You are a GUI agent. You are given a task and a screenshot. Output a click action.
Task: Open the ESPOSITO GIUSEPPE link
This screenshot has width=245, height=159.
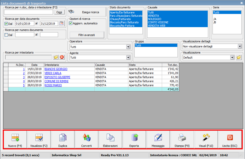(57, 77)
